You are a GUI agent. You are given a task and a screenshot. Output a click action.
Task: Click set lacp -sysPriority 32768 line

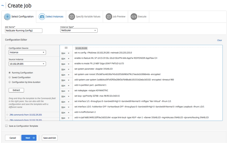[97, 96]
